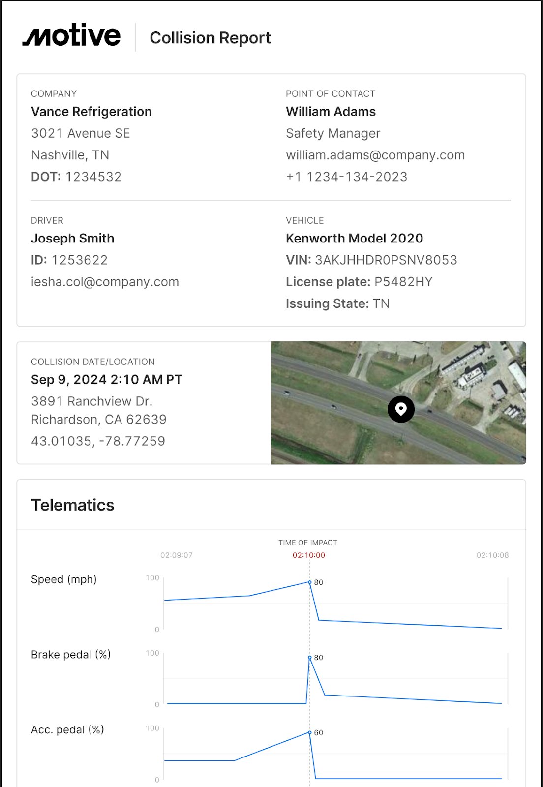
Task: Select the VIN 3AKJHHDR0PSNV8053 text
Action: tap(386, 260)
